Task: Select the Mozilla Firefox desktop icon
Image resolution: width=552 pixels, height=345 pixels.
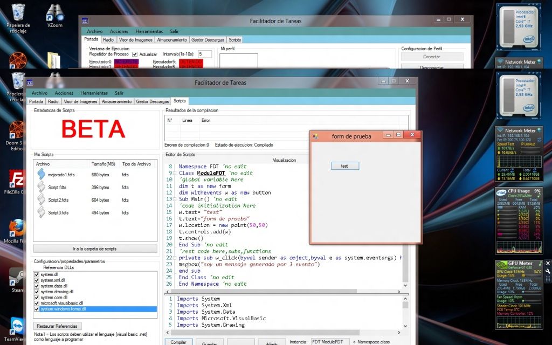Action: 17,228
